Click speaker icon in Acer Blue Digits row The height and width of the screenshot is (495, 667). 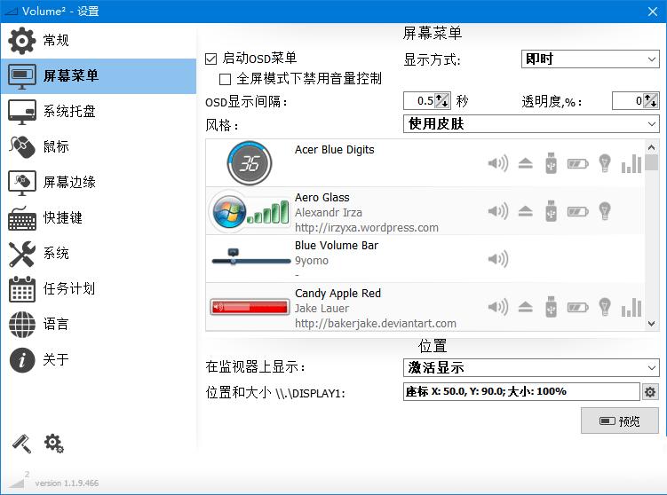[498, 163]
